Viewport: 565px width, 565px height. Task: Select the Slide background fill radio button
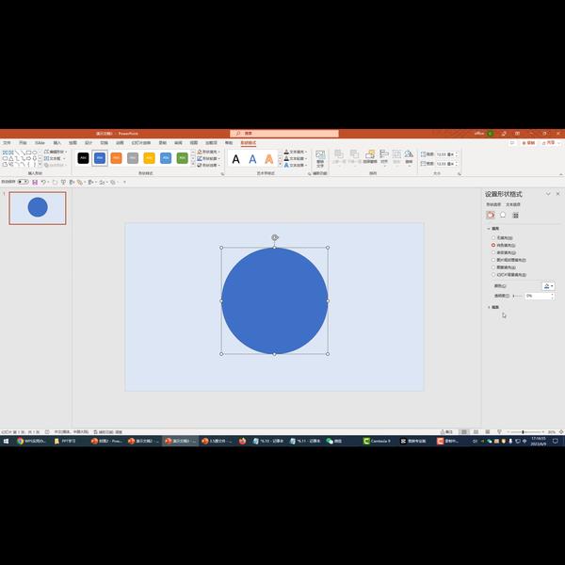pos(493,275)
